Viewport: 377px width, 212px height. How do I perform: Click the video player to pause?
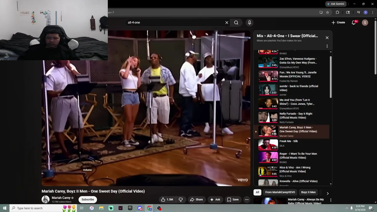[146, 108]
